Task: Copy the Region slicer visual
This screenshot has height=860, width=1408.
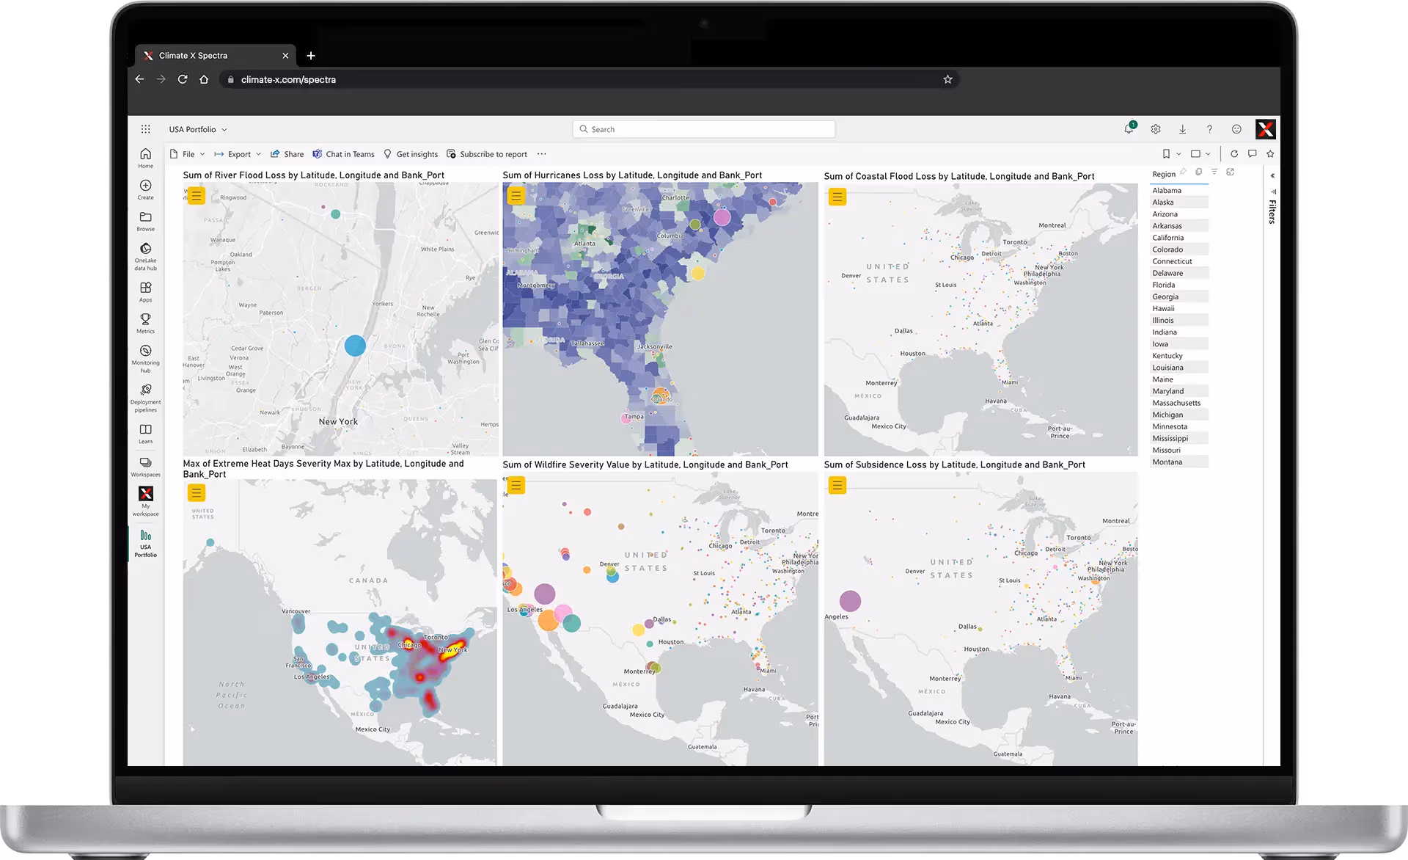Action: (1198, 172)
